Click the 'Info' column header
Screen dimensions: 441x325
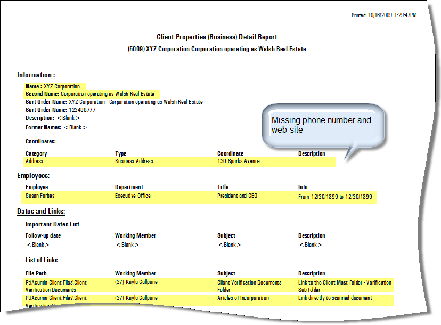tap(303, 187)
